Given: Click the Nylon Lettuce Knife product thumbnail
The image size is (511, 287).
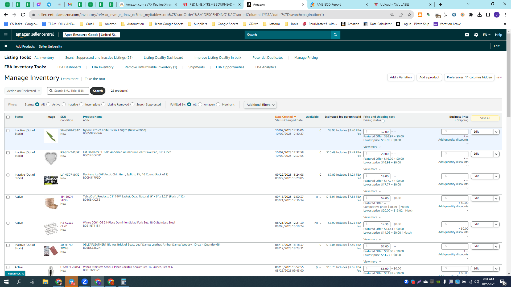Looking at the screenshot, I should [51, 136].
